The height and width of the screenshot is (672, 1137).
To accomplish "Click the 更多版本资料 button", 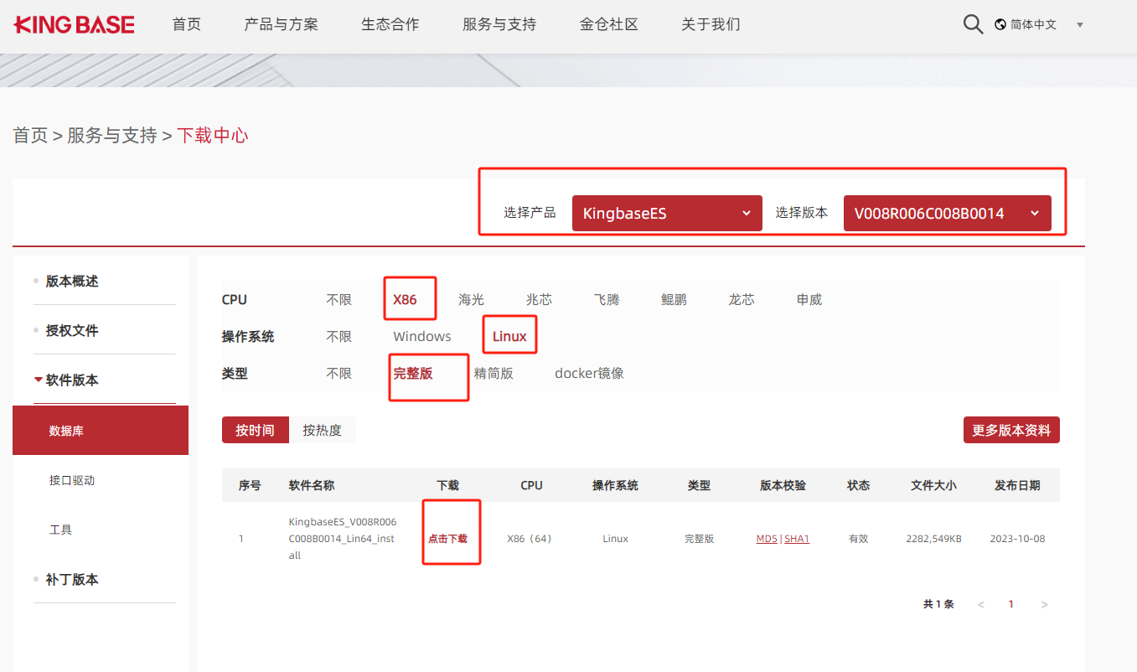I will click(1011, 430).
